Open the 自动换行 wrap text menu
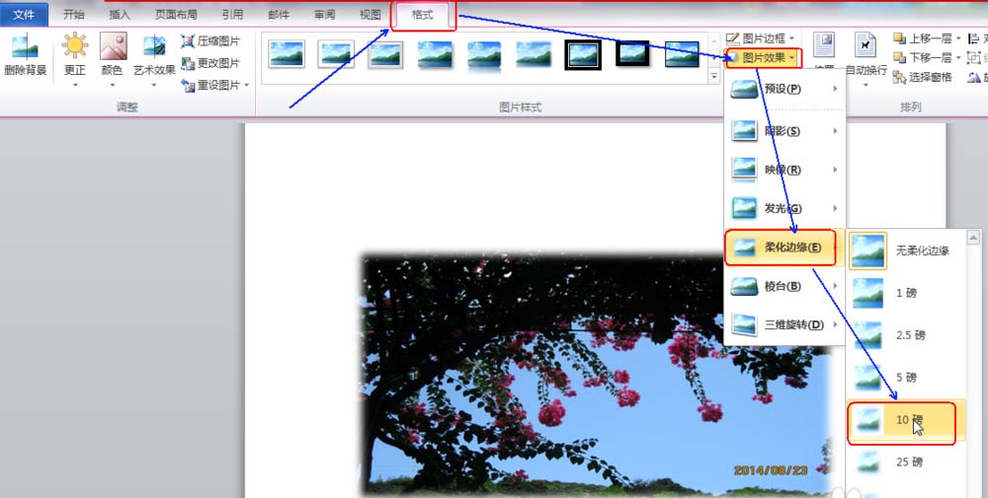Viewport: 988px width, 498px height. [x=865, y=58]
